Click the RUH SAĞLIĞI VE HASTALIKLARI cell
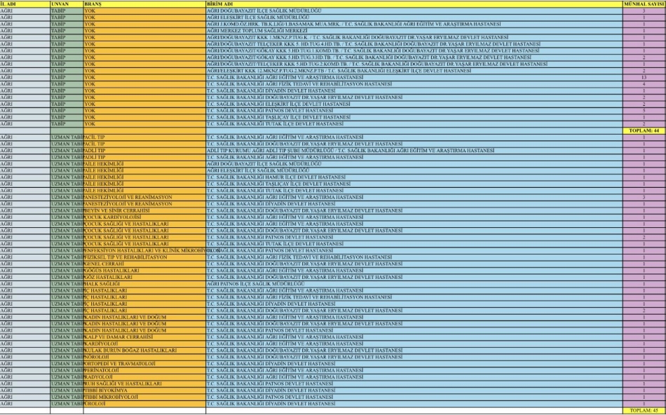The width and height of the screenshot is (666, 415). coord(144,383)
